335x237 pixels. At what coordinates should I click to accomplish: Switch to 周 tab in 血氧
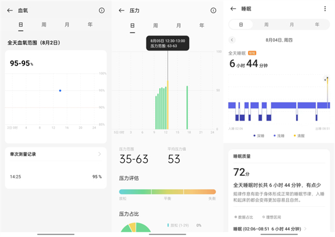pyautogui.click(x=44, y=25)
